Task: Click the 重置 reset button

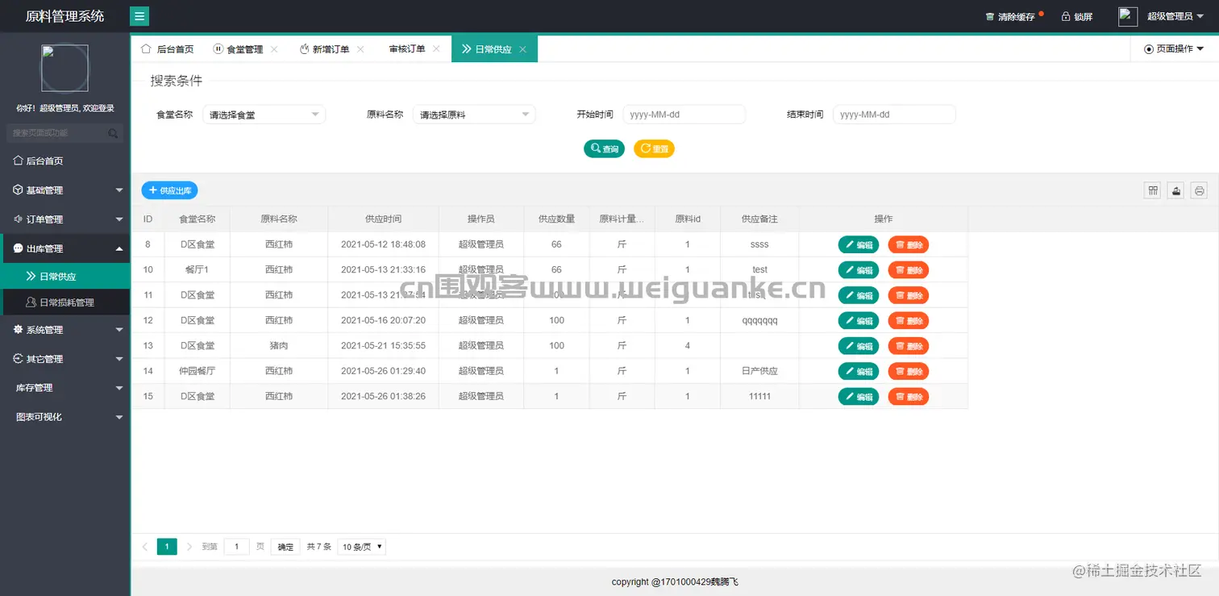Action: [x=654, y=149]
